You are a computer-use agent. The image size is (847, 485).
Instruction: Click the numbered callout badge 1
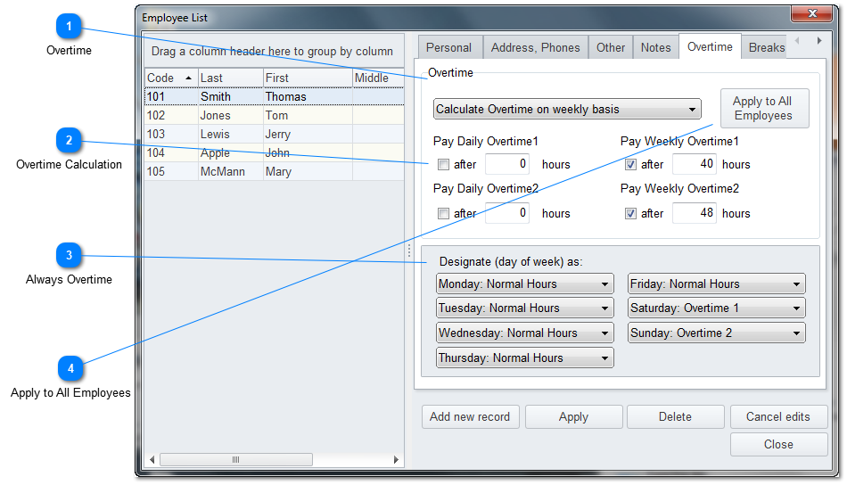coord(69,28)
